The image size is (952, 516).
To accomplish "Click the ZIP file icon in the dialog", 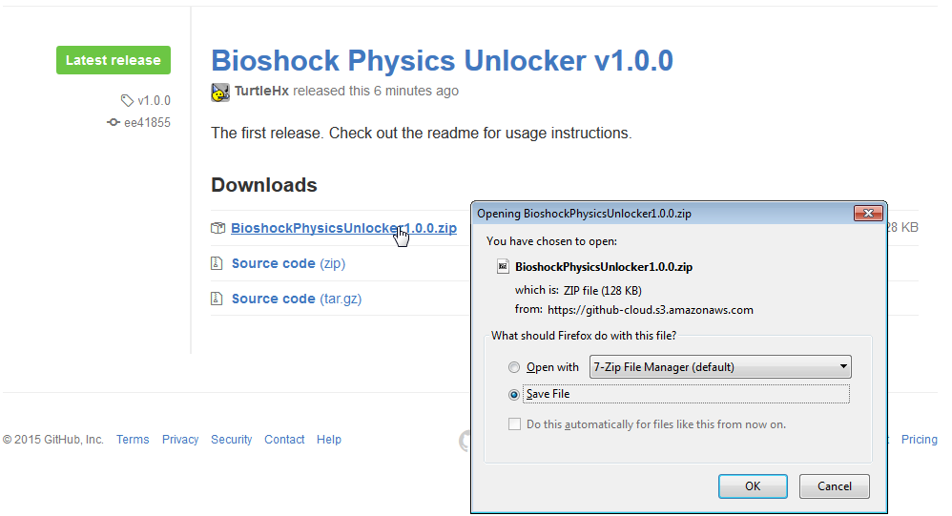I will click(x=503, y=267).
